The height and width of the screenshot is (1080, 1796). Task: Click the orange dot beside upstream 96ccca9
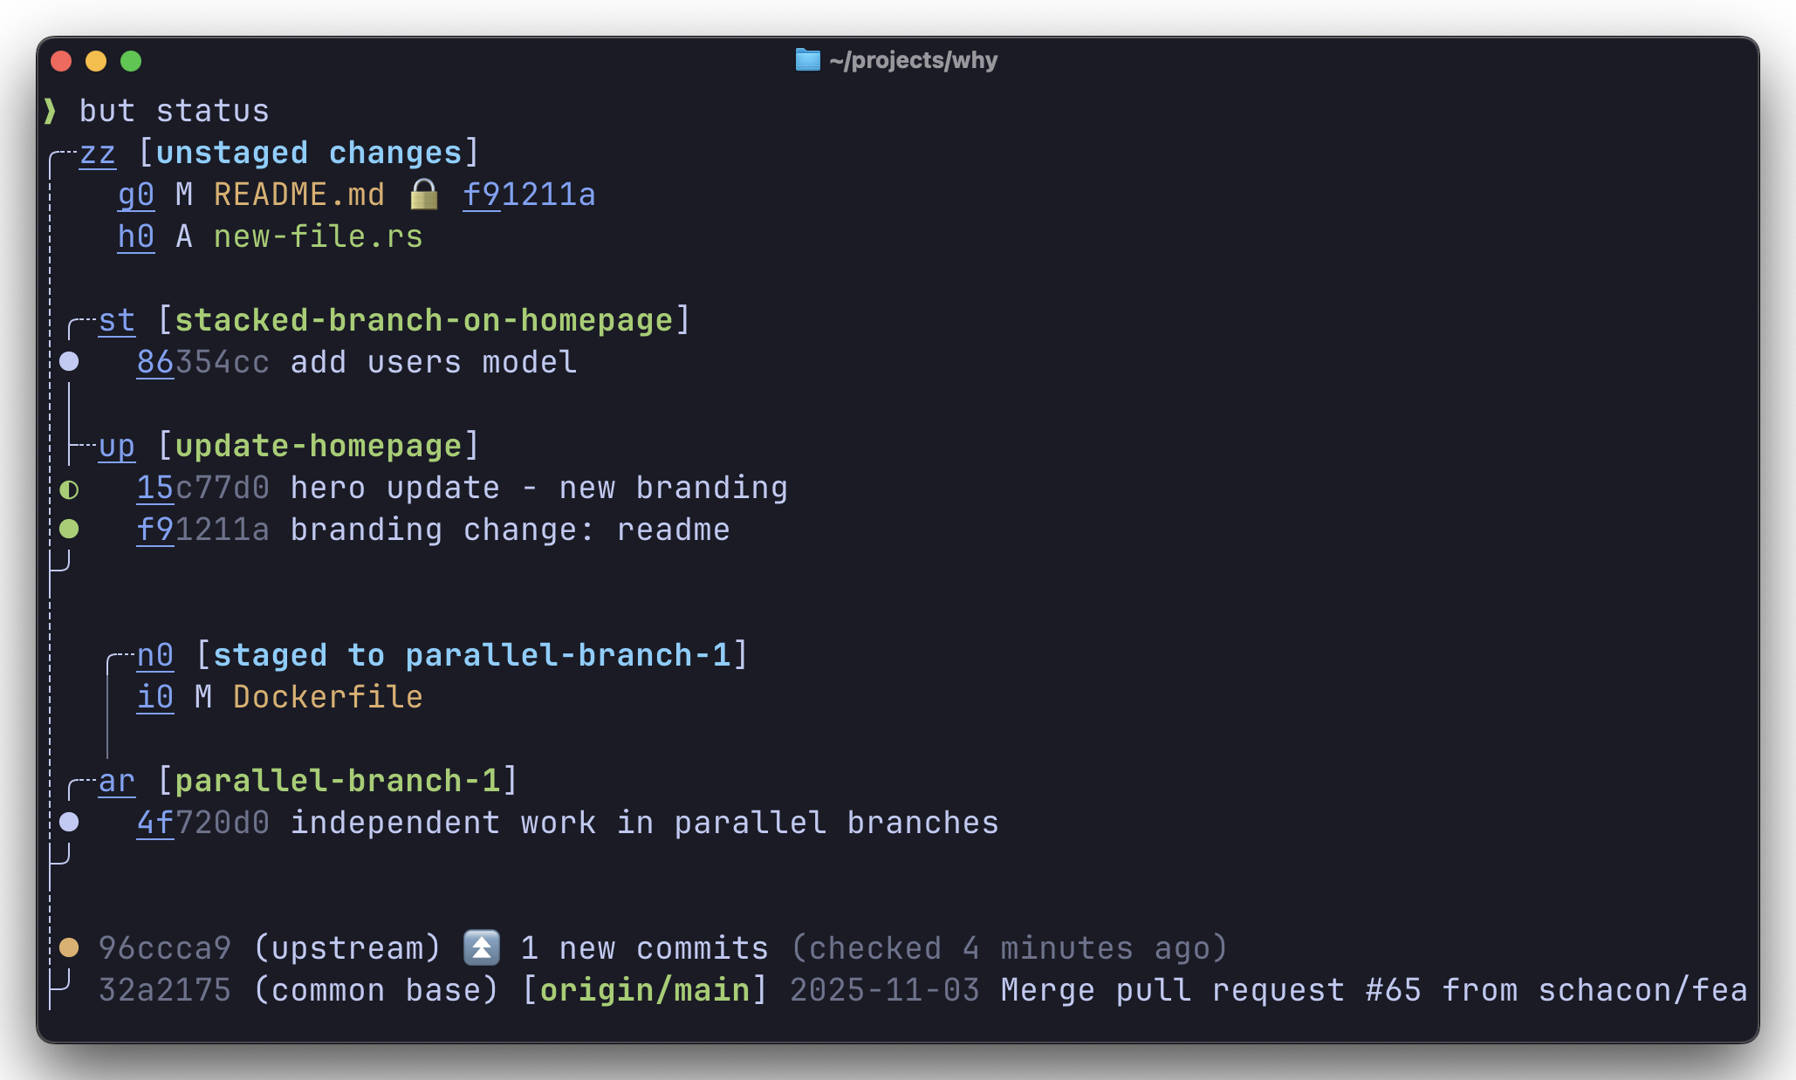[69, 947]
